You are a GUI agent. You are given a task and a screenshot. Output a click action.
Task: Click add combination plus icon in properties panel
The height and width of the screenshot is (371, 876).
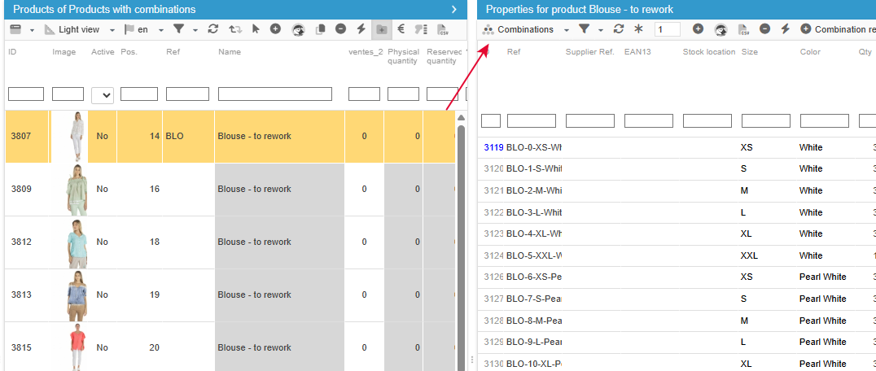[x=698, y=29]
